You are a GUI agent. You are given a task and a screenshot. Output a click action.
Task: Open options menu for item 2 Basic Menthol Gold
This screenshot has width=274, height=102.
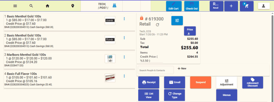124,38
